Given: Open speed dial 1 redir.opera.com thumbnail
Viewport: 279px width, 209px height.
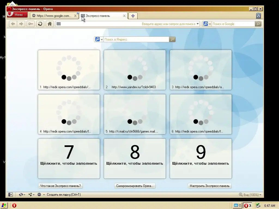Looking at the screenshot, I should (x=69, y=70).
